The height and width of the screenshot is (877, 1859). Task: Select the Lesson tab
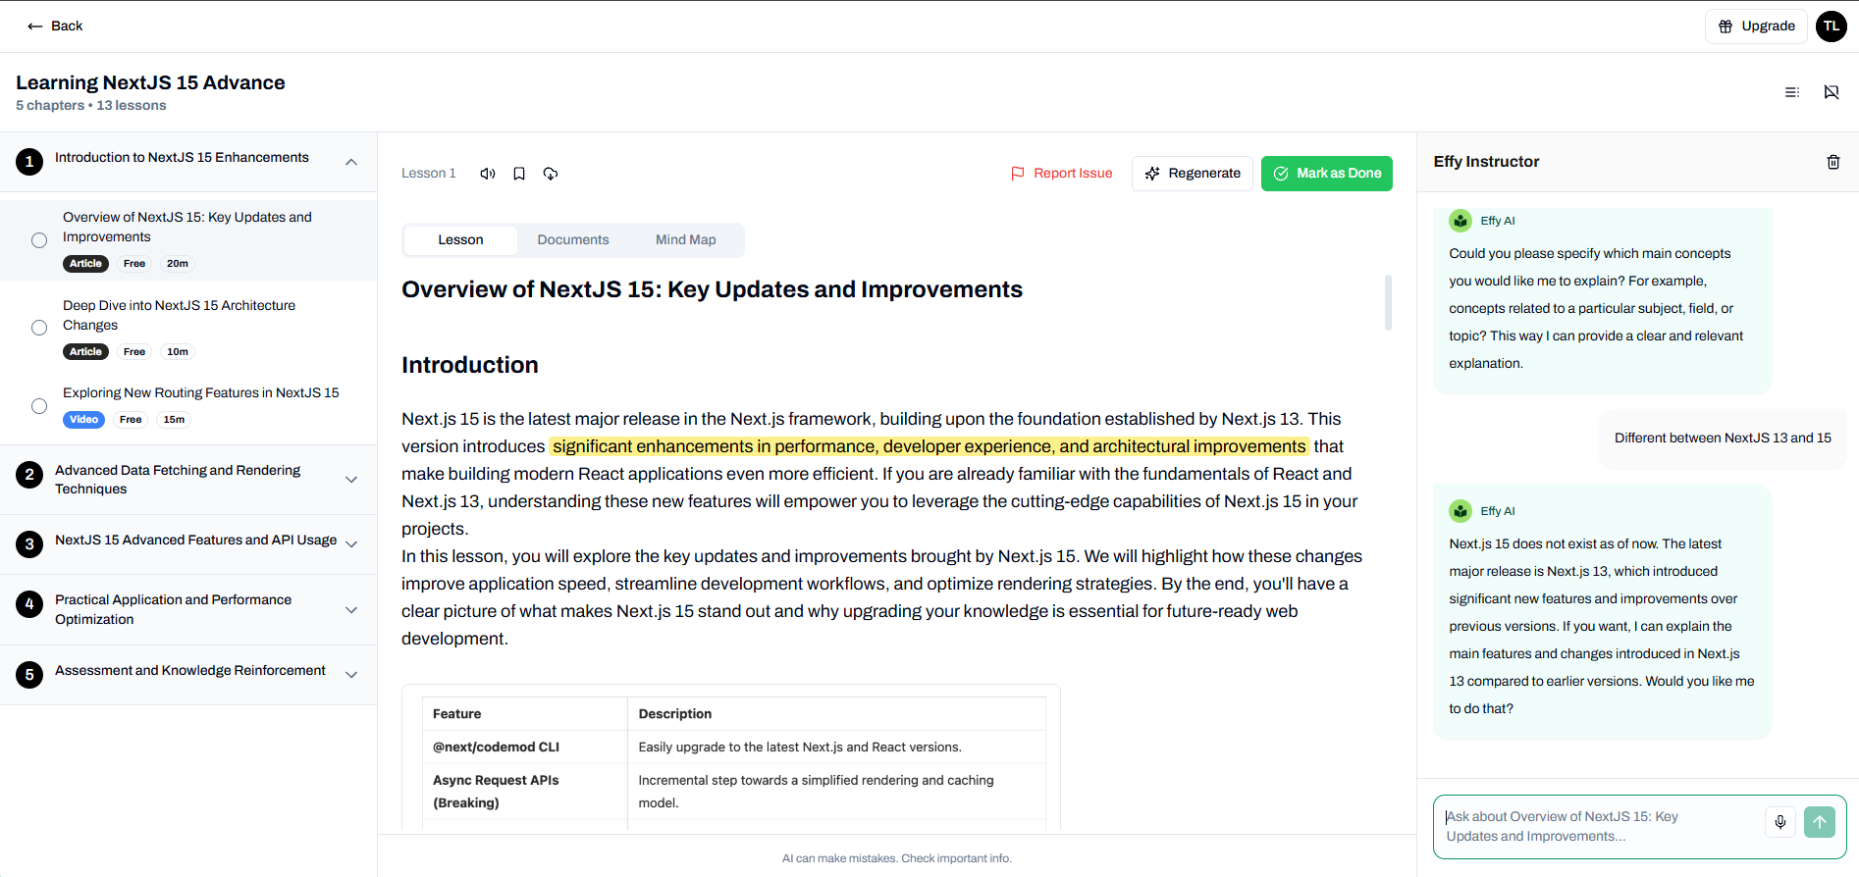point(460,240)
